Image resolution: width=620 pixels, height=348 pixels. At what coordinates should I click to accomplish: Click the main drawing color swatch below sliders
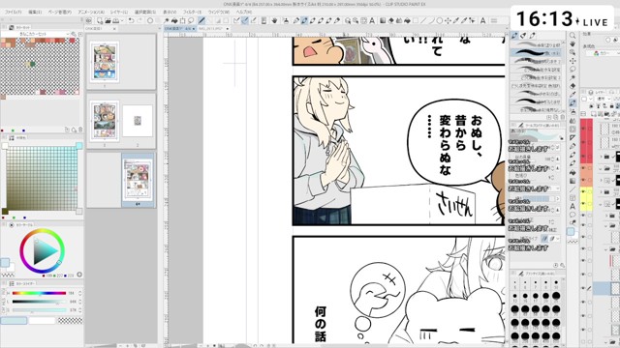tap(14, 320)
